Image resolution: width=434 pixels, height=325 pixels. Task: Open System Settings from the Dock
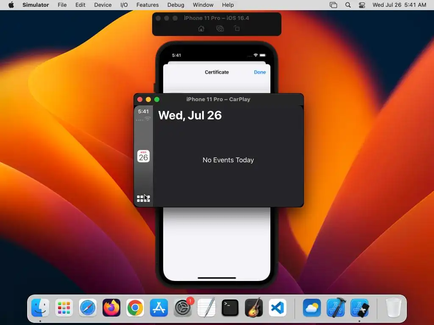coord(183,308)
